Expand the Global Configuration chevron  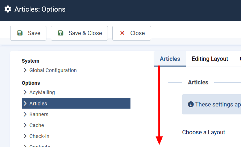[x=25, y=70]
